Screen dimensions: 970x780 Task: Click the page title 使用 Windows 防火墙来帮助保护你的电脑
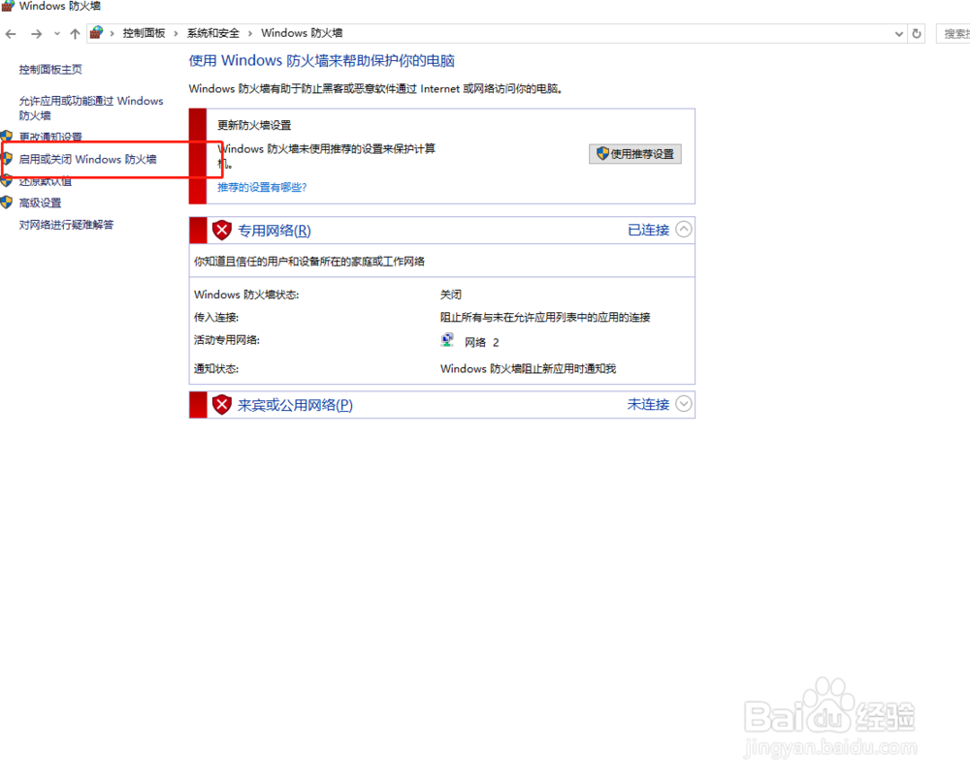coord(322,61)
